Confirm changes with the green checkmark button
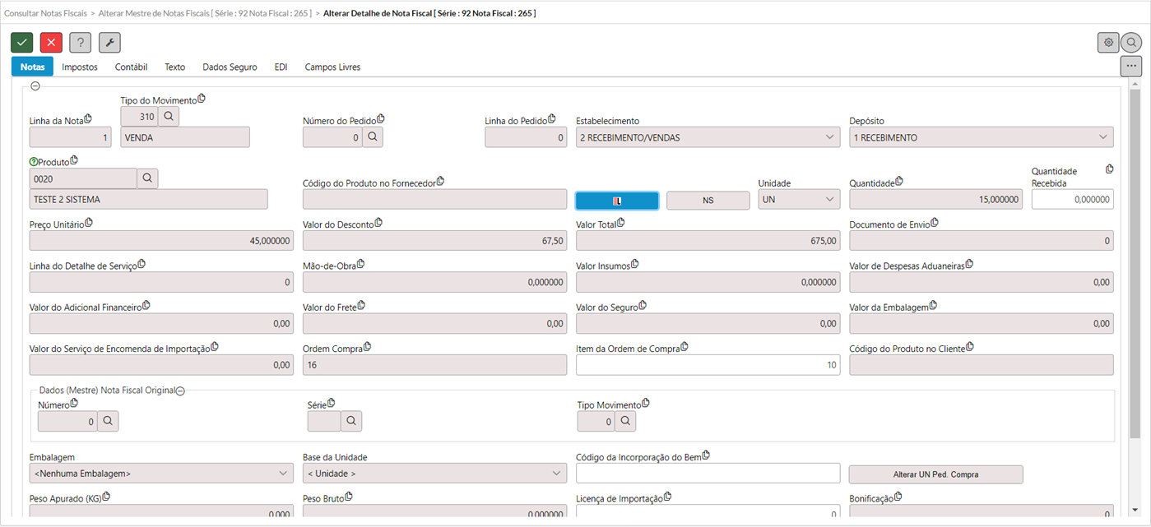Viewport: 1151px width, 527px height. pyautogui.click(x=22, y=43)
